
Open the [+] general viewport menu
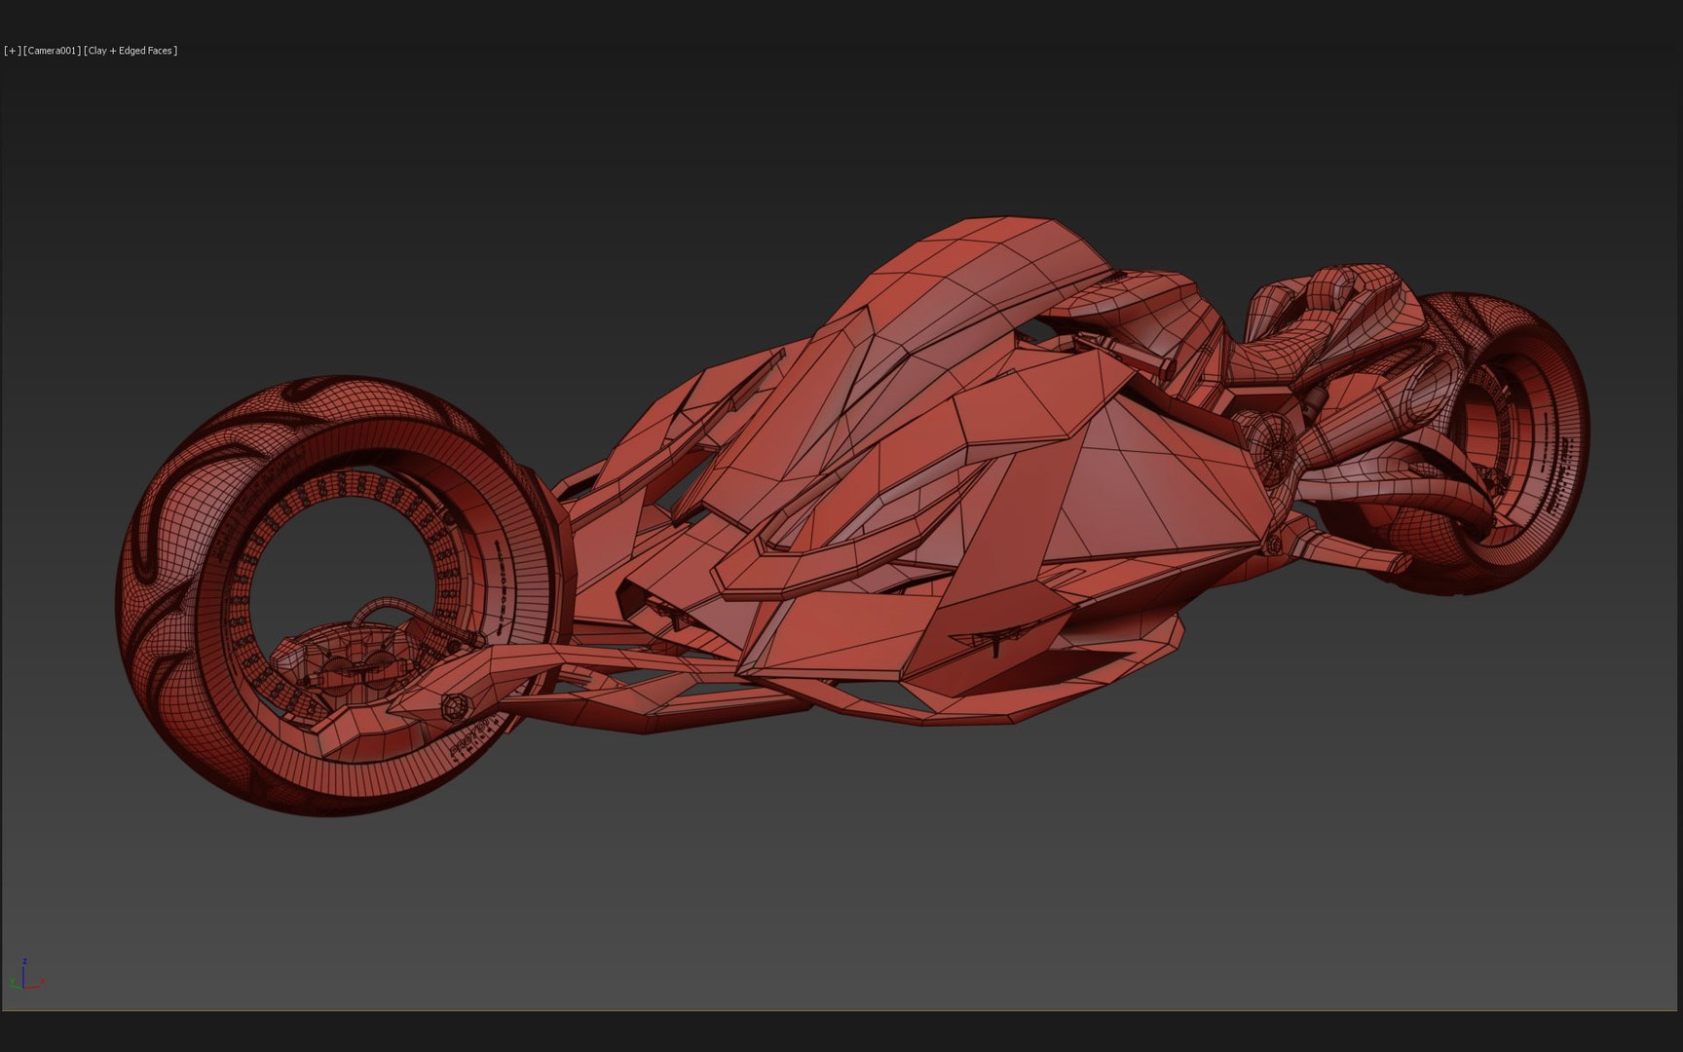coord(13,51)
